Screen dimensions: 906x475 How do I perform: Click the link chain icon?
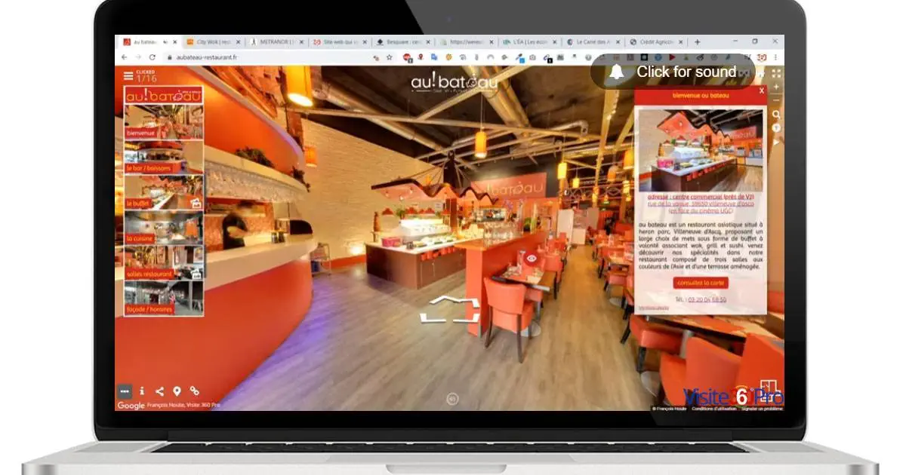[x=194, y=391]
